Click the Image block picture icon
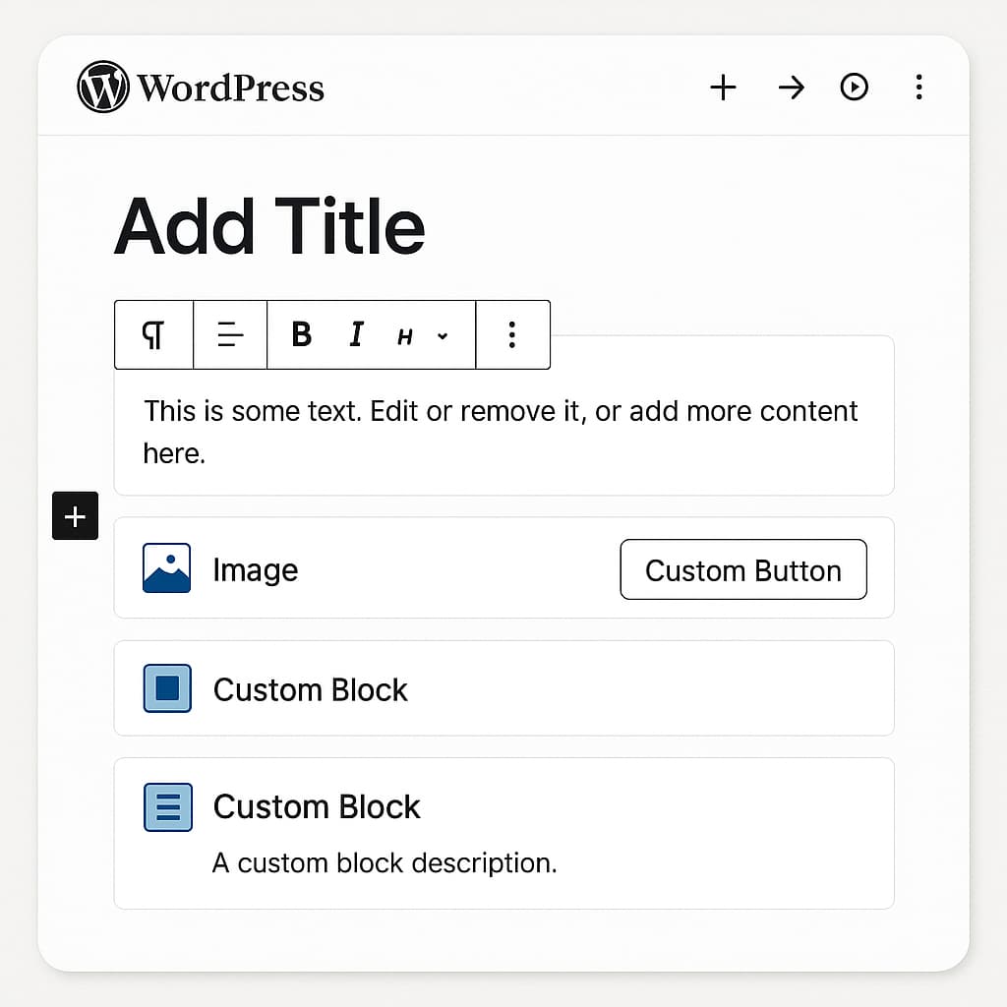The image size is (1007, 1007). (167, 568)
